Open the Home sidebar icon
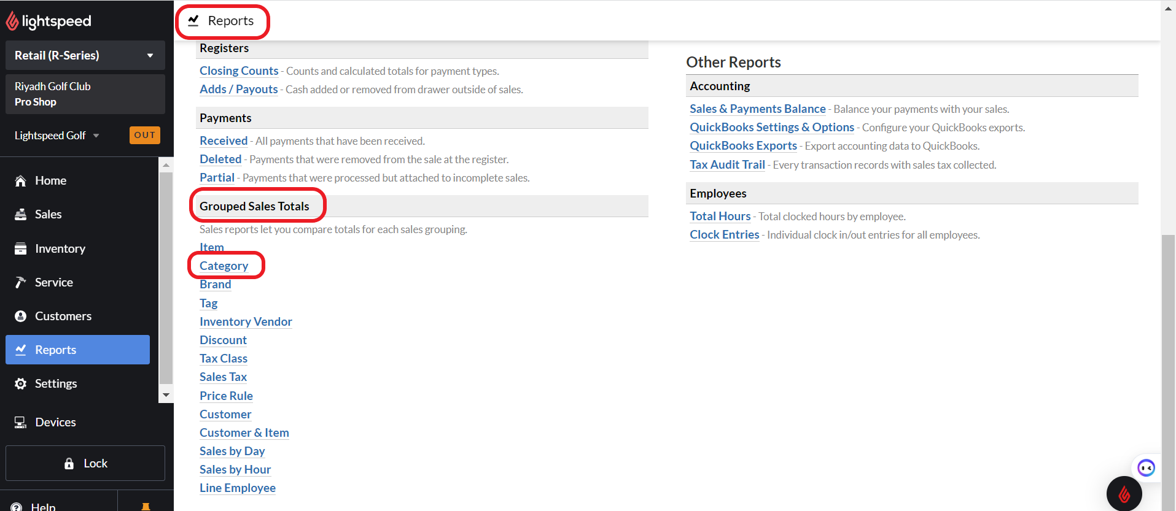Viewport: 1176px width, 511px height. pos(21,180)
